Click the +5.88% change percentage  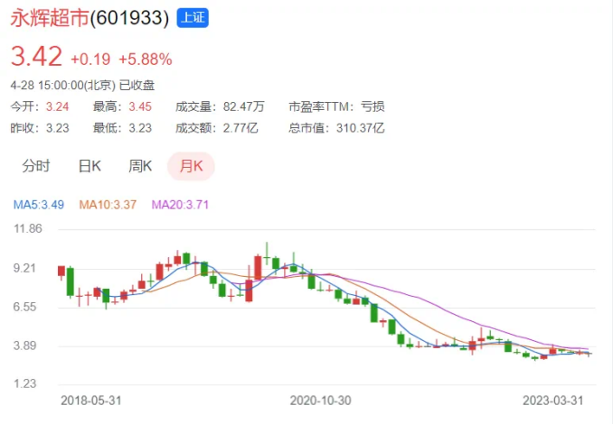146,60
